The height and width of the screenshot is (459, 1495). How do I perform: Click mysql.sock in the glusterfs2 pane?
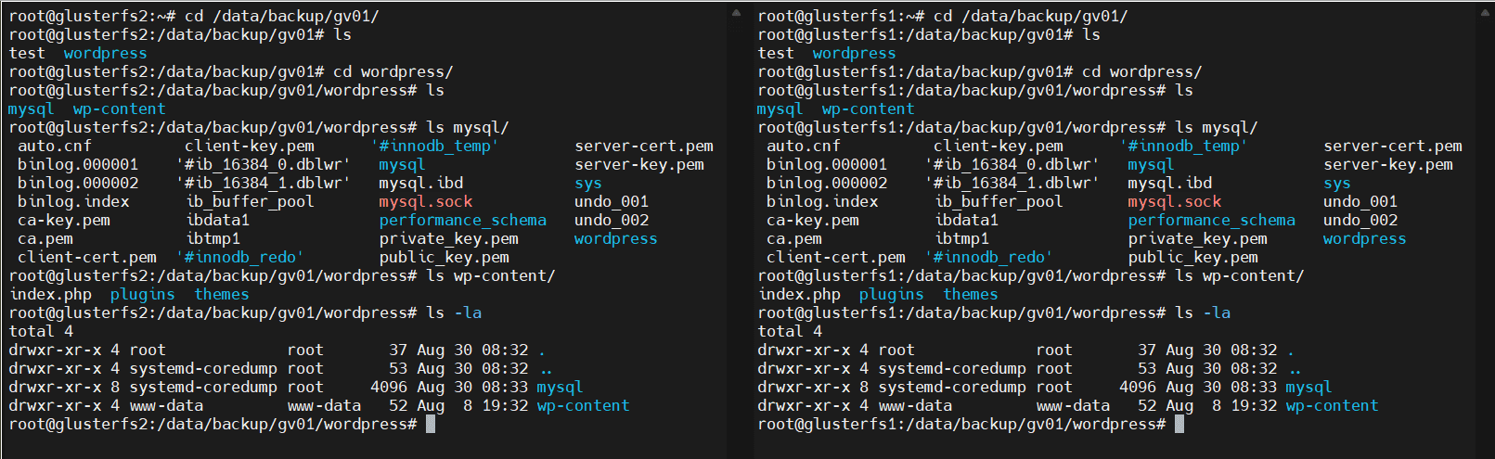[x=425, y=201]
